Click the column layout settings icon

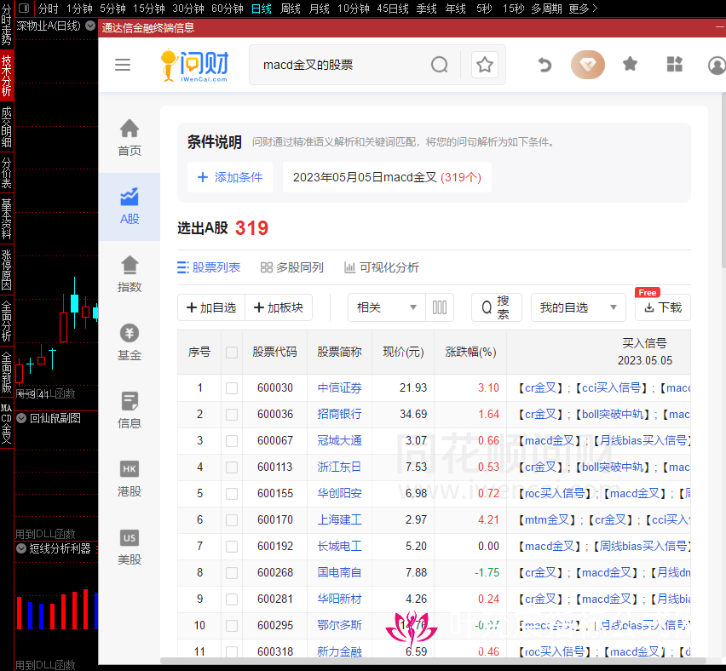tap(440, 307)
